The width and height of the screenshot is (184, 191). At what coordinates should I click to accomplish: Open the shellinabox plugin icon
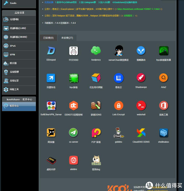tap(163, 133)
